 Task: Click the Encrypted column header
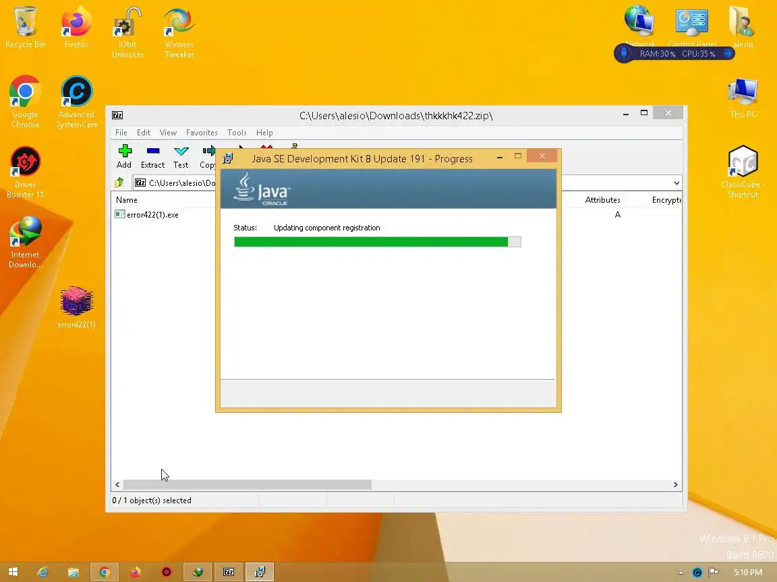click(666, 200)
